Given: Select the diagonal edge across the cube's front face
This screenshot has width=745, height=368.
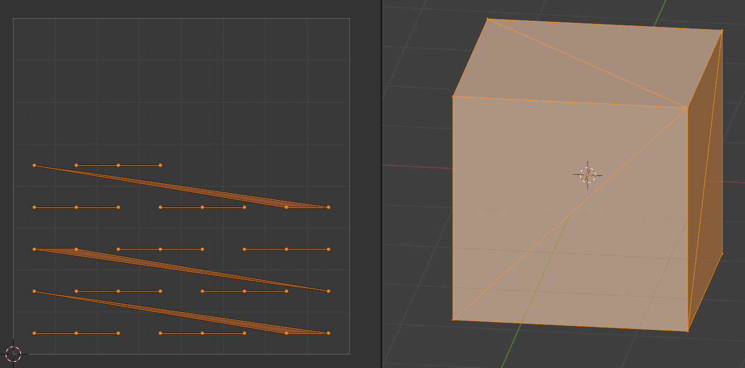Looking at the screenshot, I should click(x=570, y=213).
